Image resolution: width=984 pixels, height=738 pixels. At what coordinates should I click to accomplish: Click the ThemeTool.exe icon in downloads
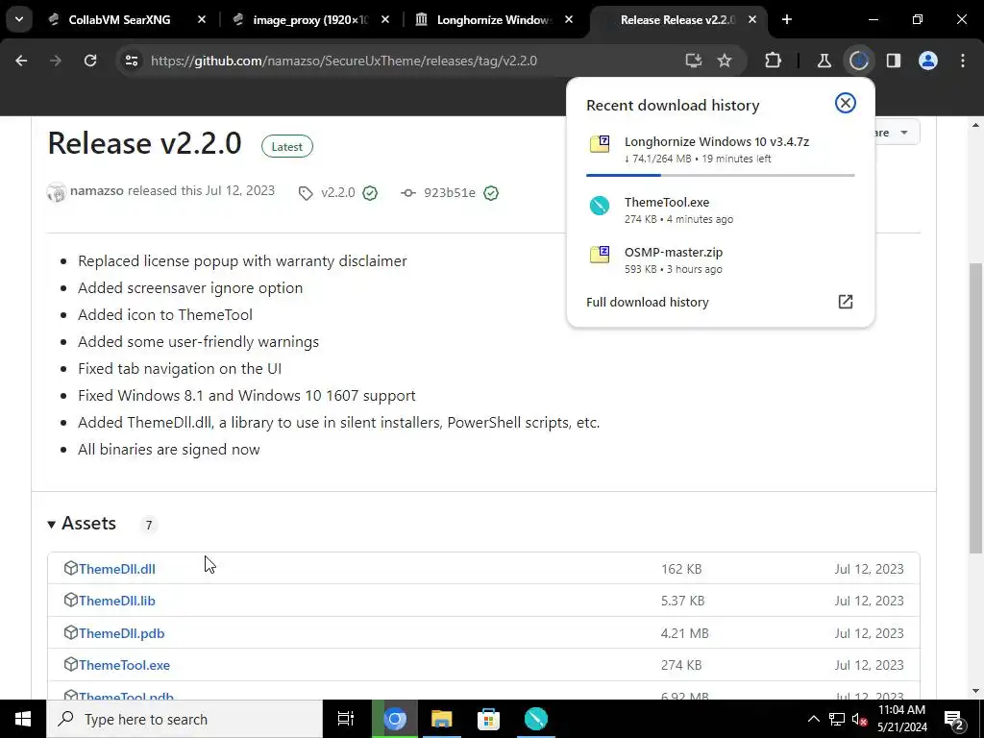click(x=600, y=206)
